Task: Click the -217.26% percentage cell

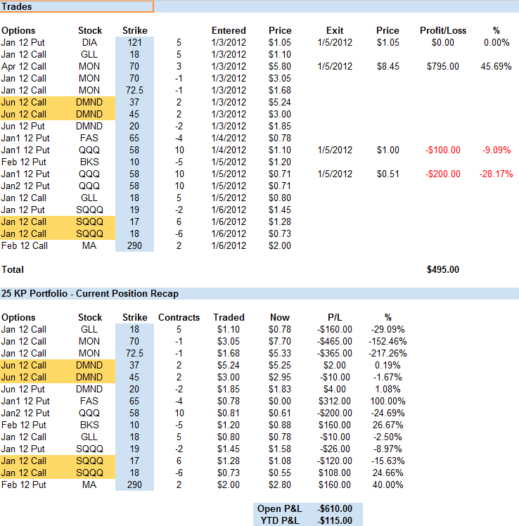Action: (387, 353)
